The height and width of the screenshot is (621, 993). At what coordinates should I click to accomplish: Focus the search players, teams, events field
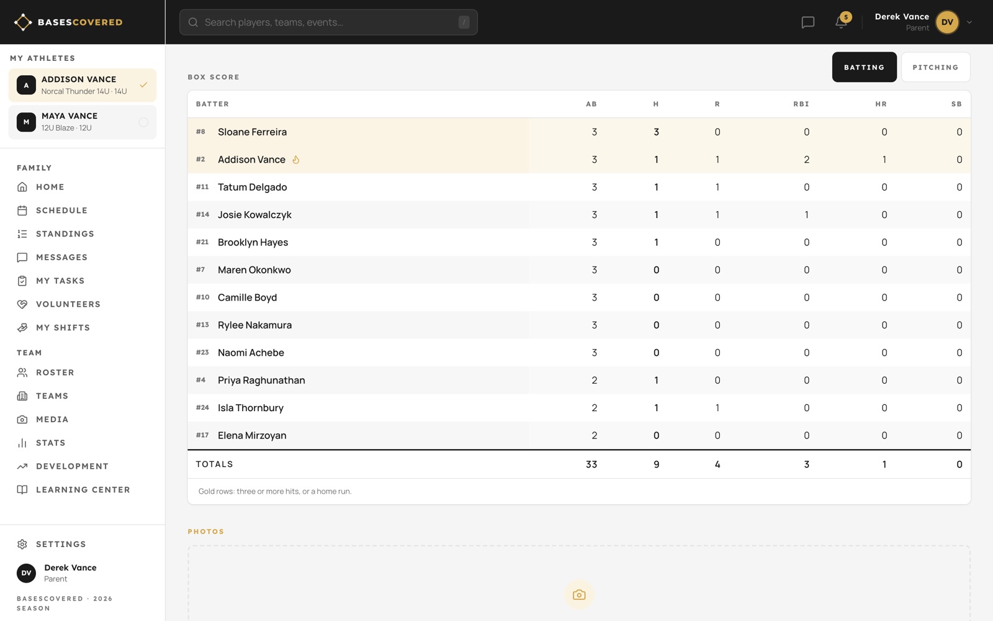point(328,22)
